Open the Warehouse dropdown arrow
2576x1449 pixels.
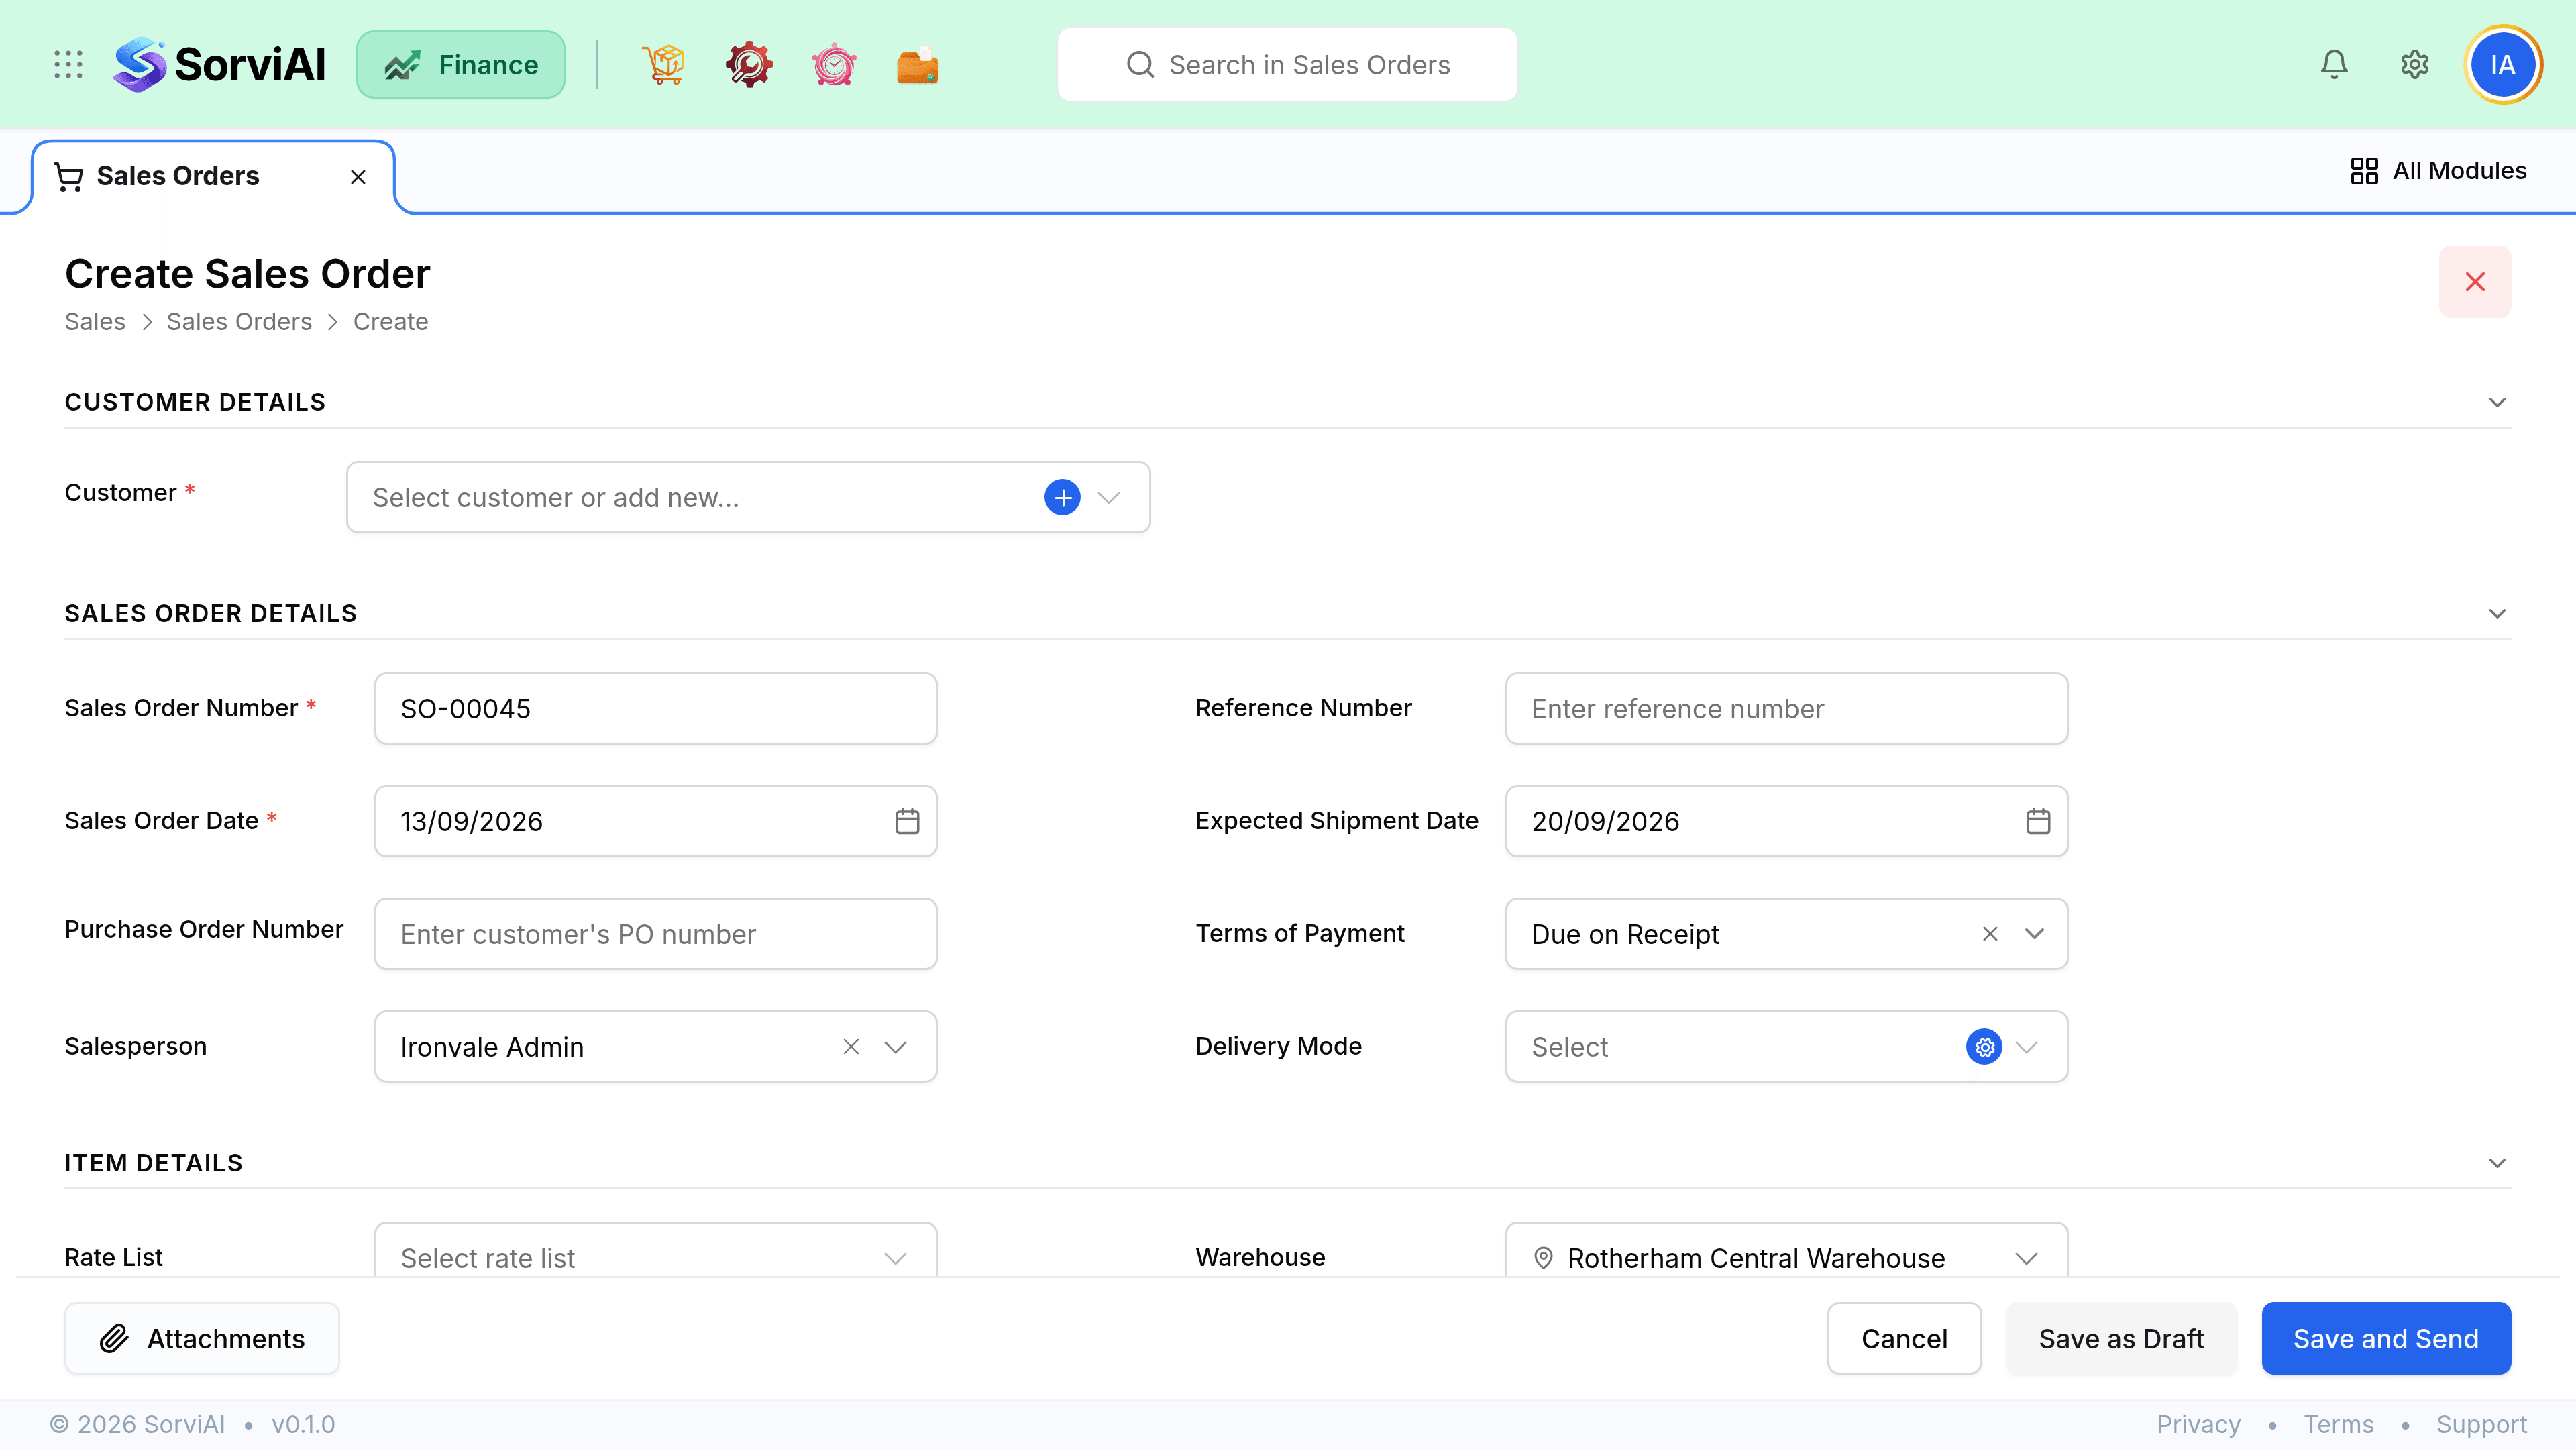(2027, 1258)
